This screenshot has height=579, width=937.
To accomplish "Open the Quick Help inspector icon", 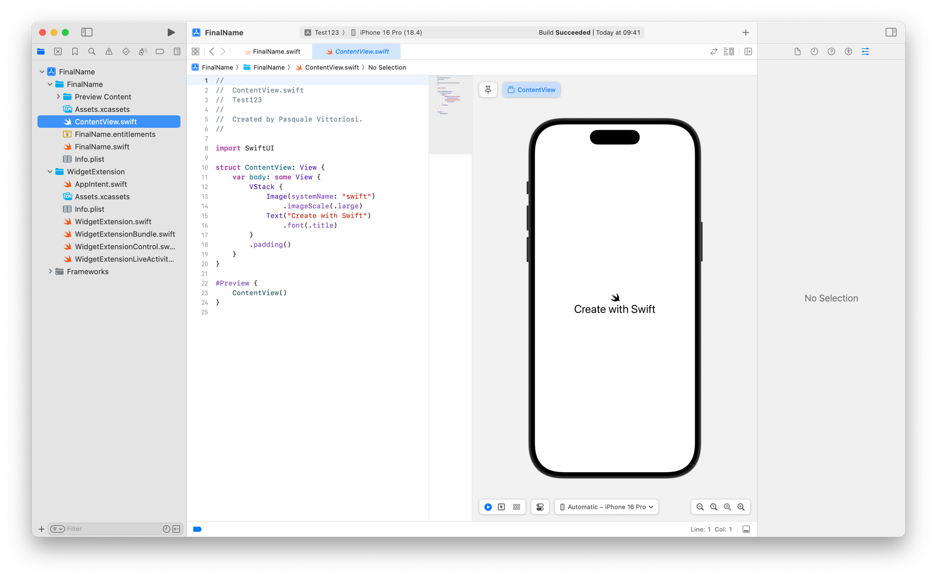I will pos(831,52).
